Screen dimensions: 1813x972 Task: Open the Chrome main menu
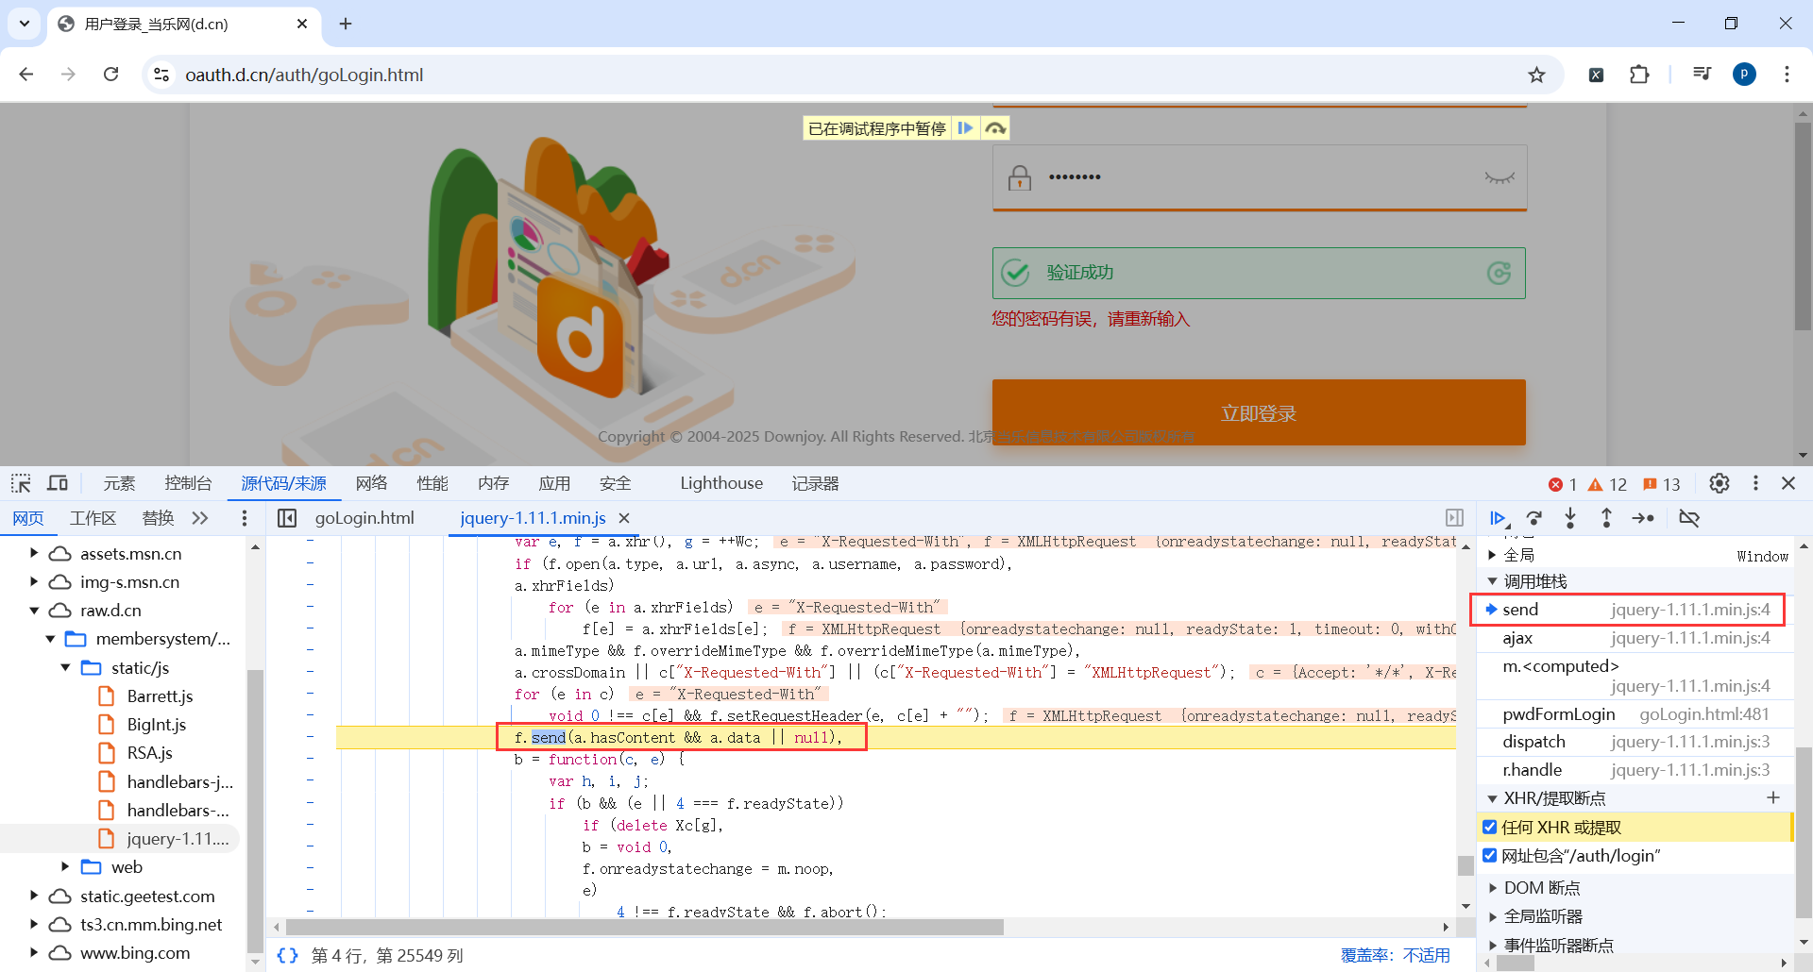click(x=1787, y=75)
